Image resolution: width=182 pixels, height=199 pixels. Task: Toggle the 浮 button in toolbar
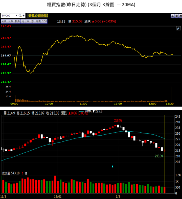(x=32, y=21)
